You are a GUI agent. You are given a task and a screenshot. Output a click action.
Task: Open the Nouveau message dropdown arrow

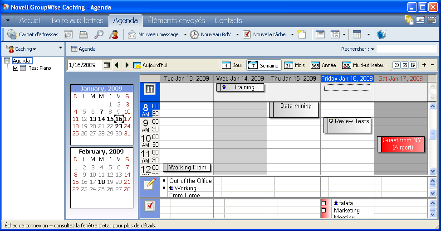click(x=185, y=34)
